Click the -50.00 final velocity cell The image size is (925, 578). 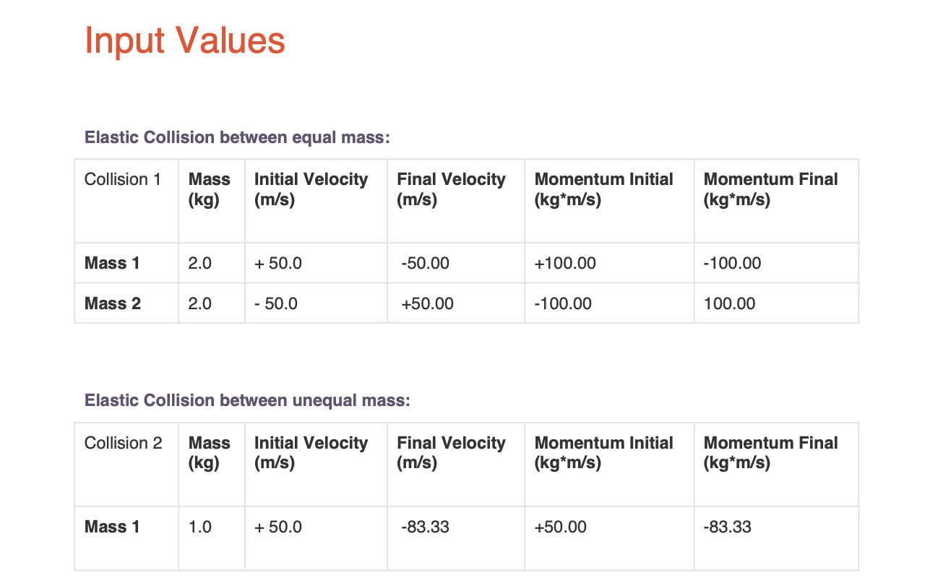point(426,263)
